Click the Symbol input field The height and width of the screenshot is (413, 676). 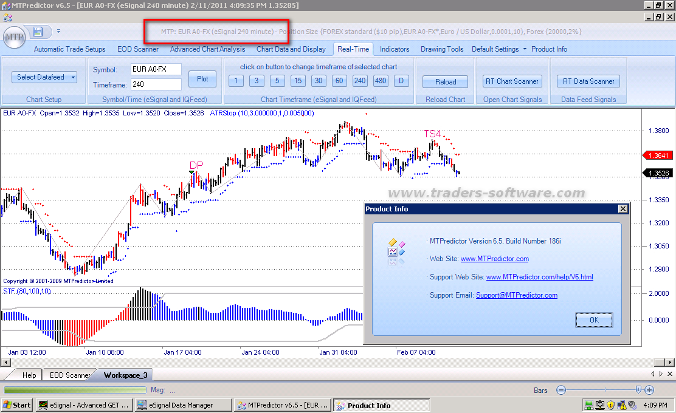(156, 69)
